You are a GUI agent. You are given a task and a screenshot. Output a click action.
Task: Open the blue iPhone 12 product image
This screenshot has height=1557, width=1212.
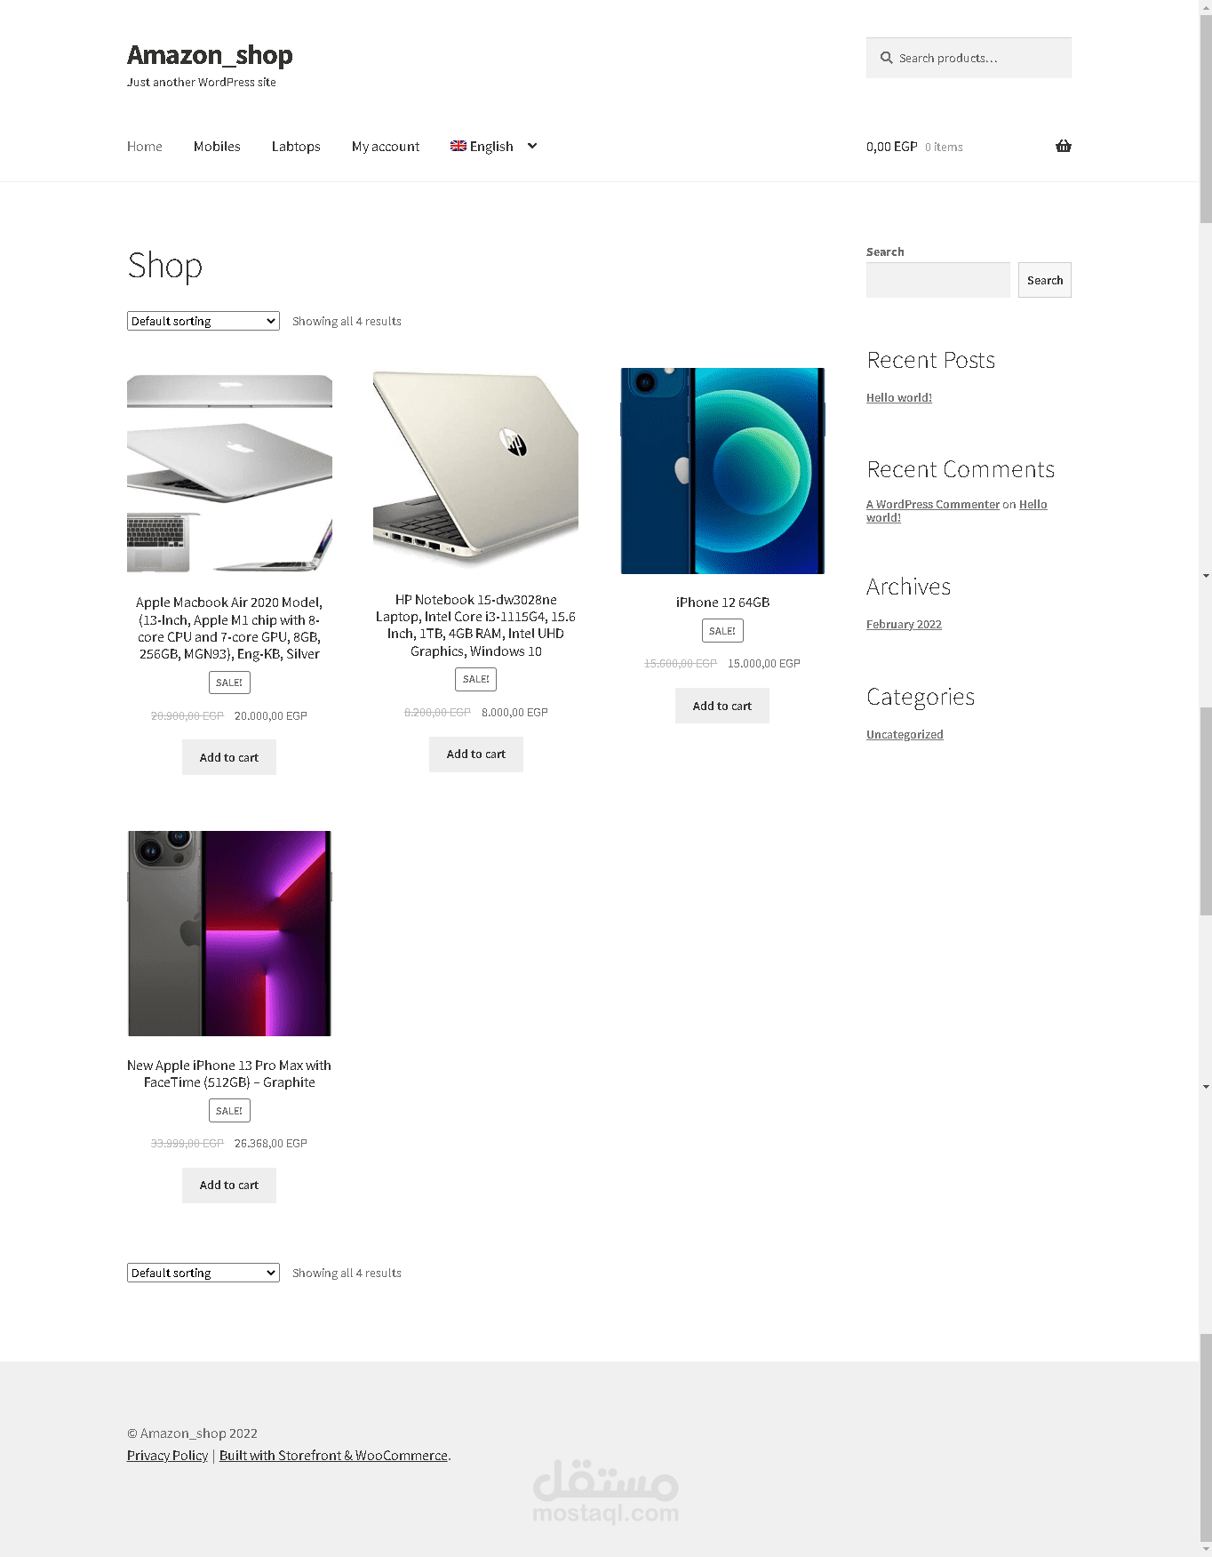[722, 471]
